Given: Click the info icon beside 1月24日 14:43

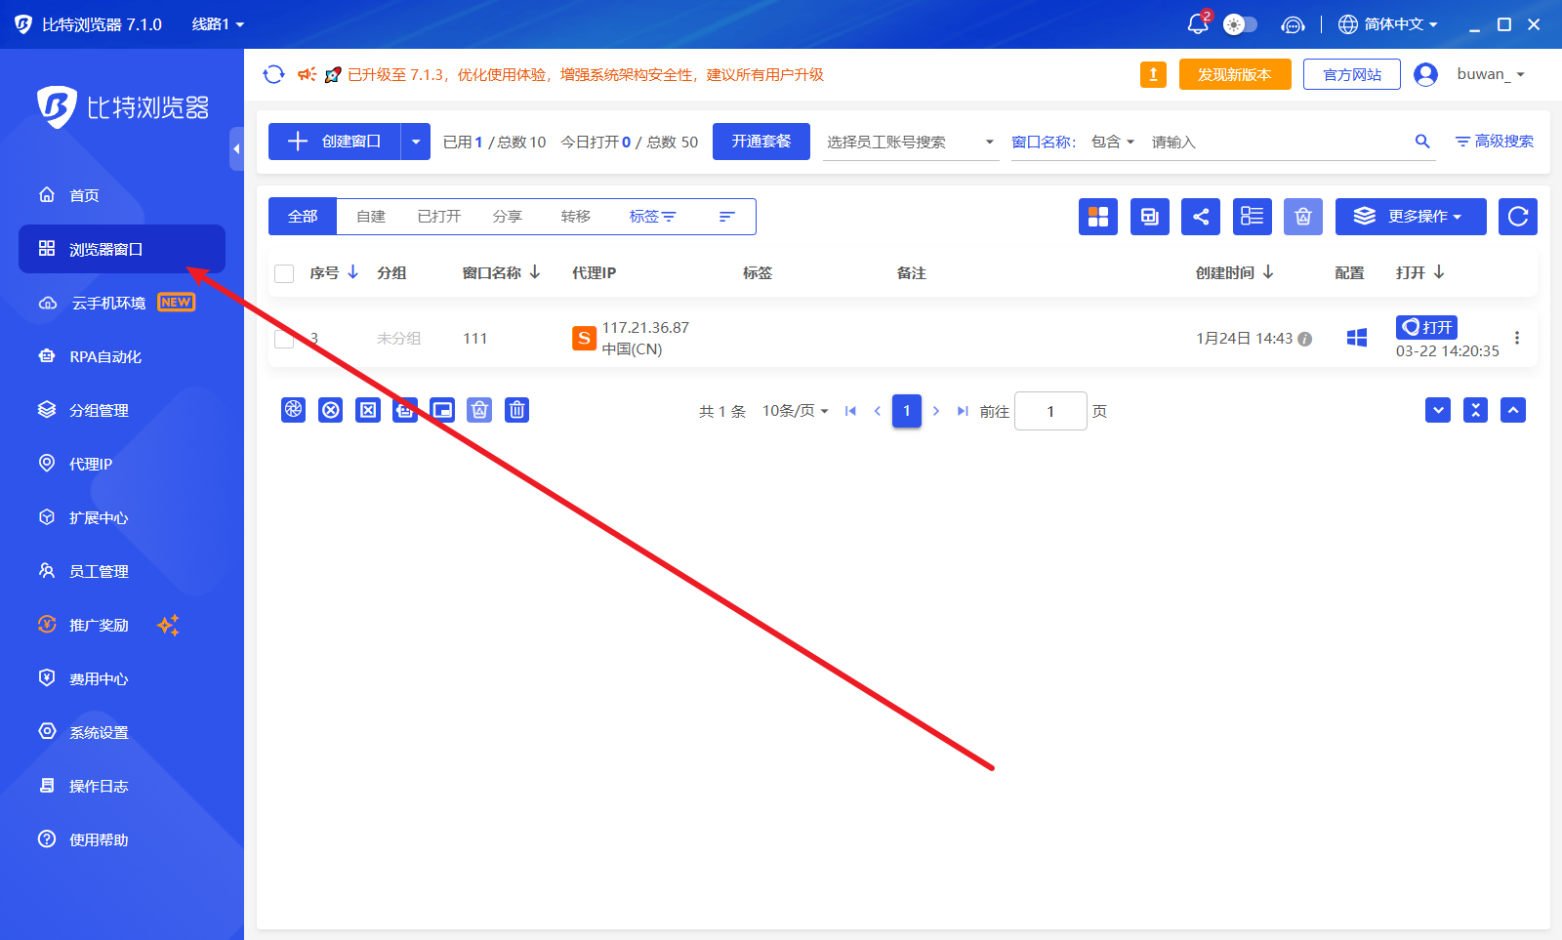Looking at the screenshot, I should tap(1305, 339).
